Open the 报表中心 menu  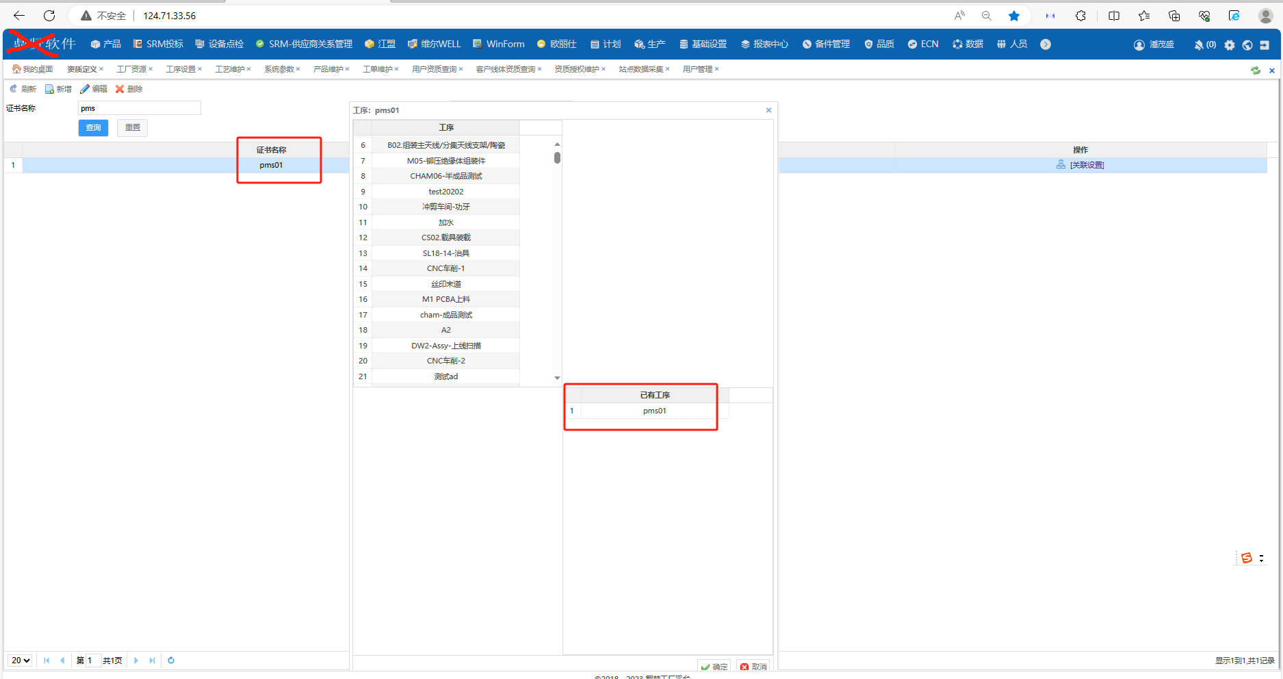pos(764,44)
